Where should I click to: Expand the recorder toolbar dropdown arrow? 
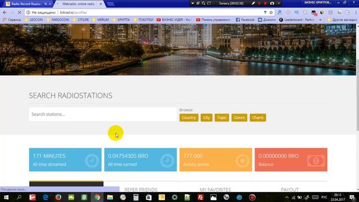tap(192, 3)
